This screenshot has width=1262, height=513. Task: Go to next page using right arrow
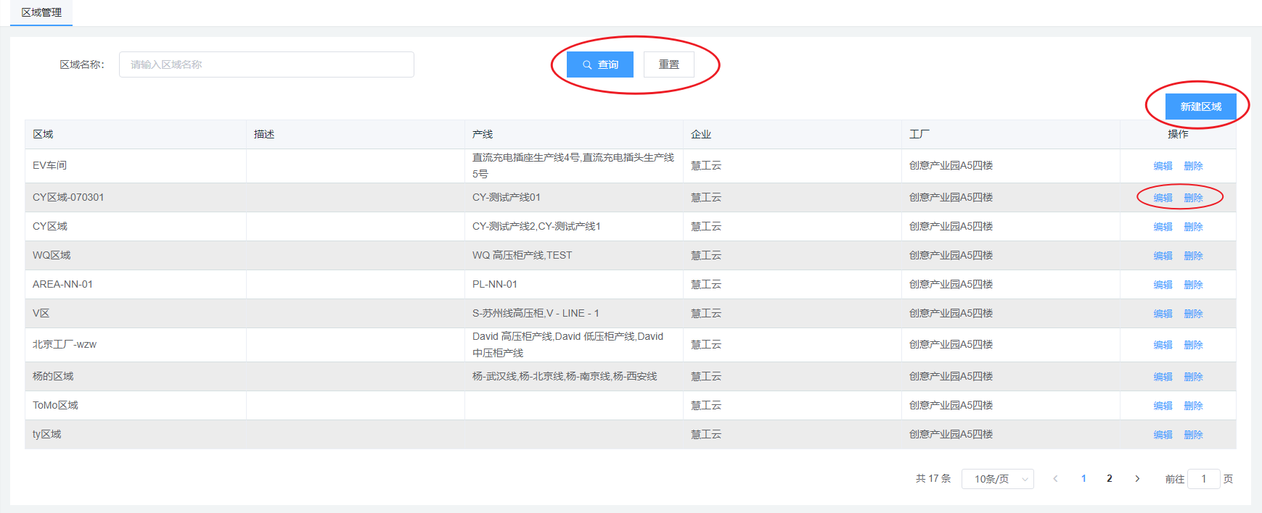point(1137,479)
